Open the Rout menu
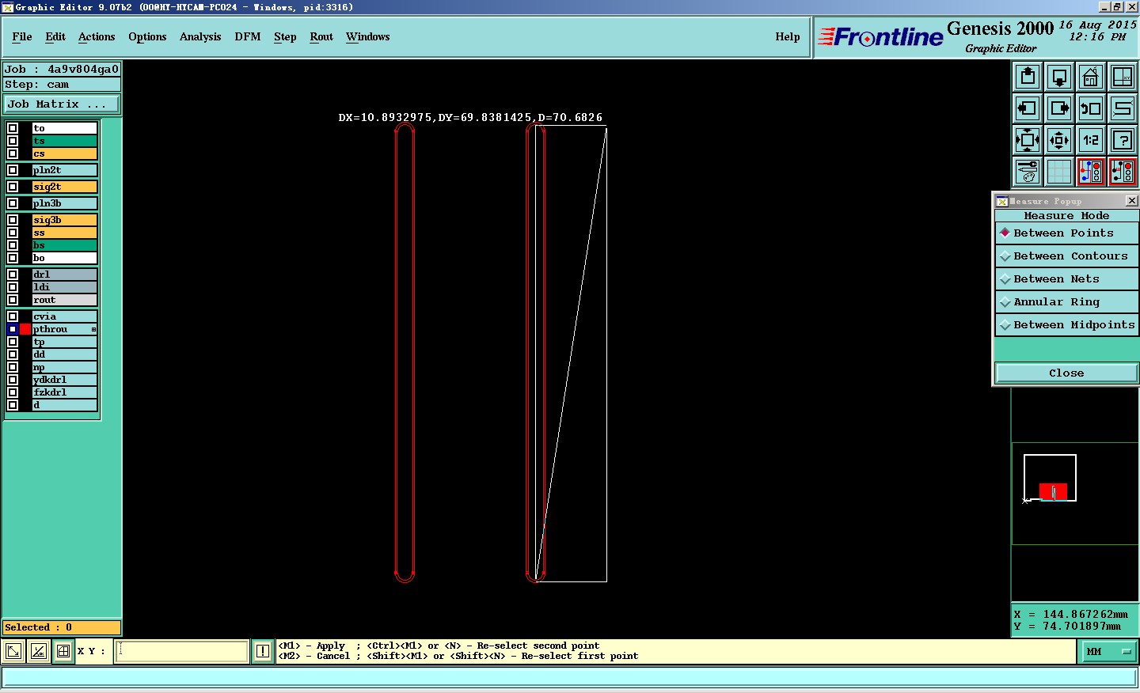 point(321,37)
